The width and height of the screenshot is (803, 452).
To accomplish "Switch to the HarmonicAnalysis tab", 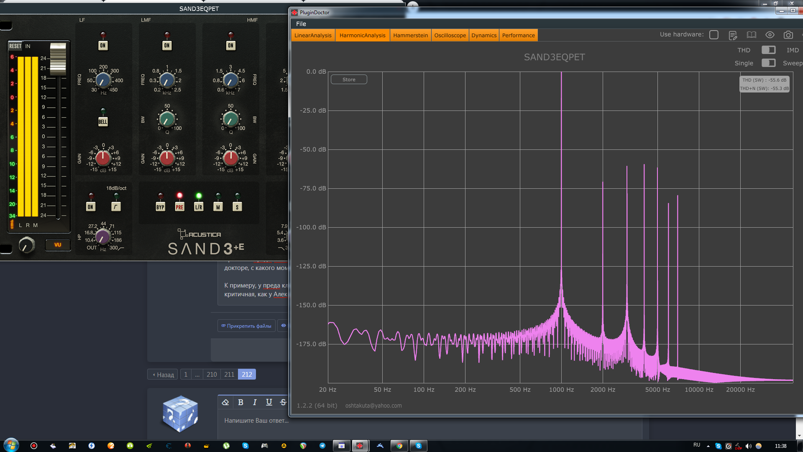I will 363,35.
